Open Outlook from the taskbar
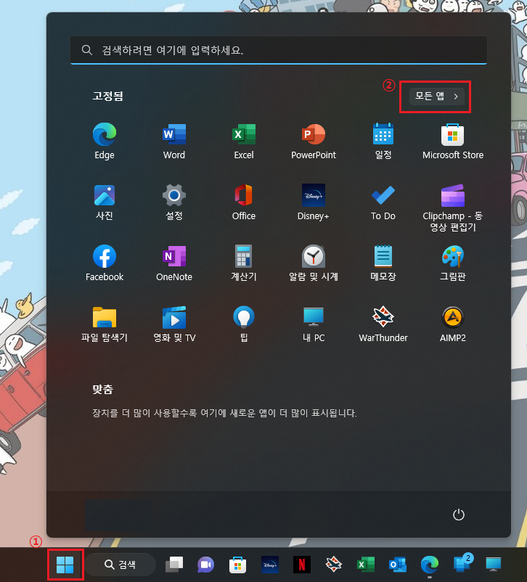Viewport: 527px width, 582px height. pyautogui.click(x=397, y=565)
